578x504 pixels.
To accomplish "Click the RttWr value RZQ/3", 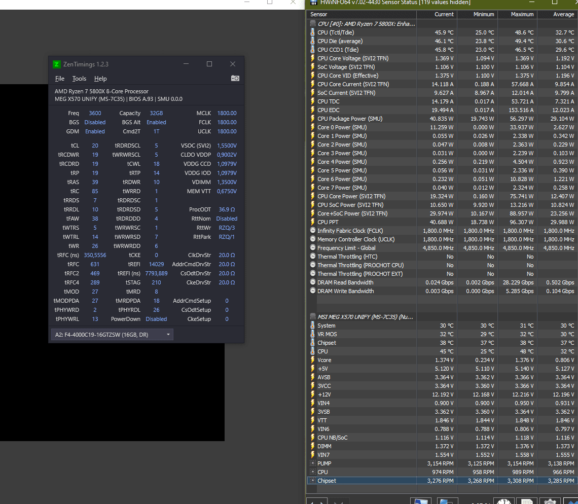I will pos(227,228).
